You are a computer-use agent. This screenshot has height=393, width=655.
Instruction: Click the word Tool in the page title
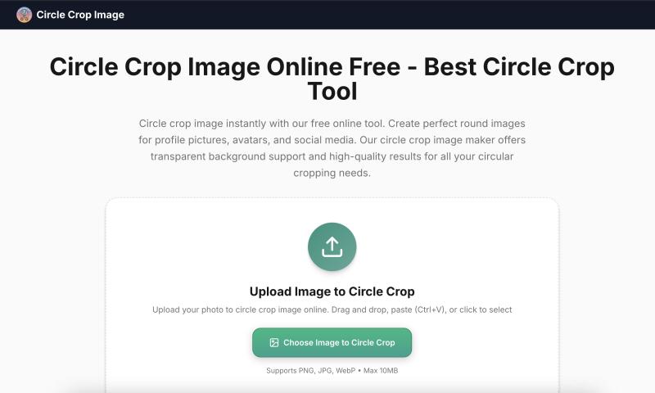coord(332,92)
